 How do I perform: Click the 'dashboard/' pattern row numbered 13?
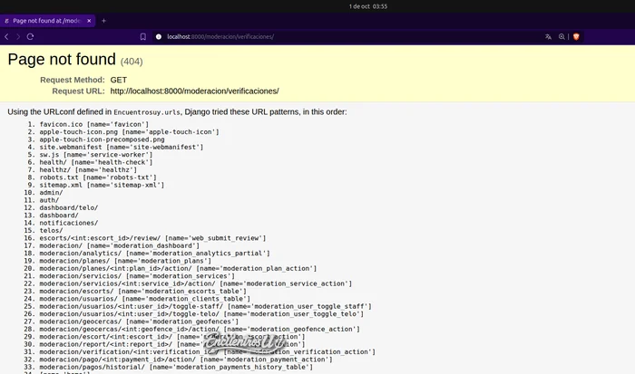[59, 216]
